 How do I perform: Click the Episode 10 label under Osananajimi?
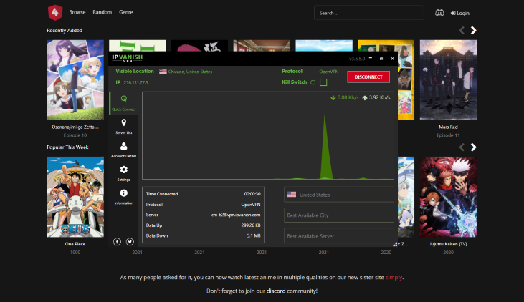click(75, 135)
